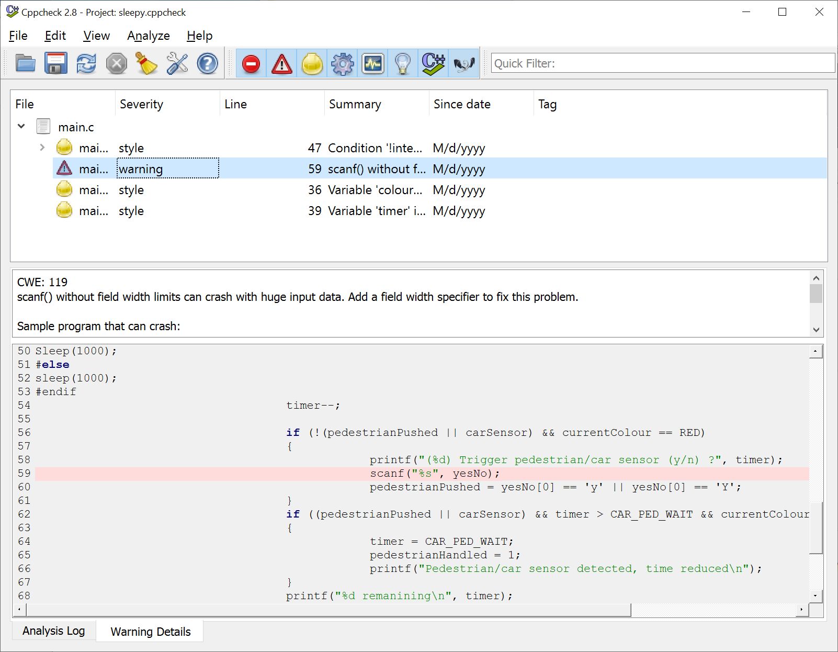Click the blue question mark help icon
The height and width of the screenshot is (652, 838).
pyautogui.click(x=207, y=64)
